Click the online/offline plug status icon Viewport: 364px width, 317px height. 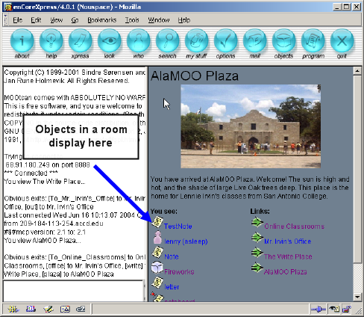tap(318, 310)
